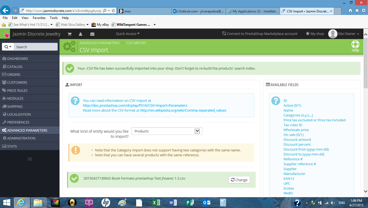Click the Categories (x,y,z...) available field

click(x=298, y=115)
